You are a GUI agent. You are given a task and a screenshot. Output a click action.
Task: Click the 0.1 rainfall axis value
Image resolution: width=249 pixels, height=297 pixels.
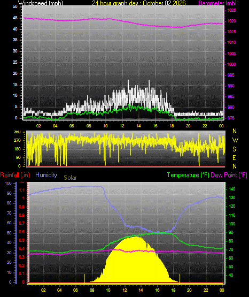tap(22, 273)
